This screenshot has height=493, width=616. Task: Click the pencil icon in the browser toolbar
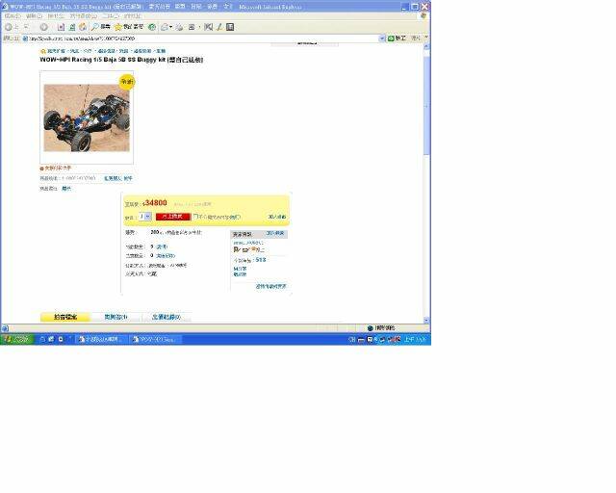pos(219,27)
